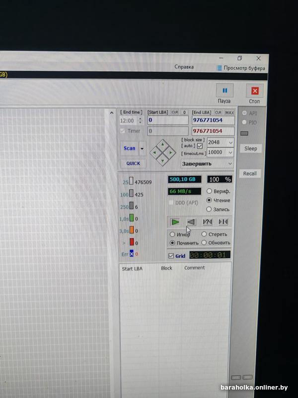Set Start LBA with CUR button
Screen dimensions: 298x398
click(175, 112)
